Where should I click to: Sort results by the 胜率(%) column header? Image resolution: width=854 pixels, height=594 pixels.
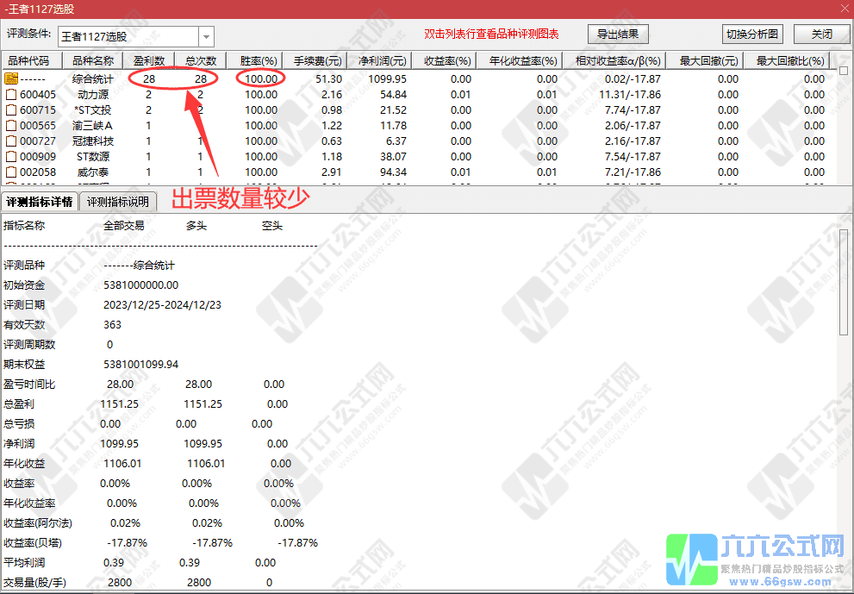[259, 59]
